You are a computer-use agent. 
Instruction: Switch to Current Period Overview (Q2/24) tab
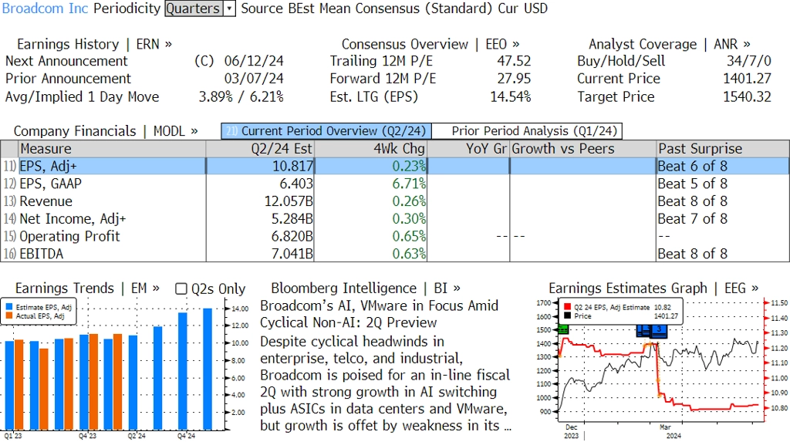click(326, 131)
